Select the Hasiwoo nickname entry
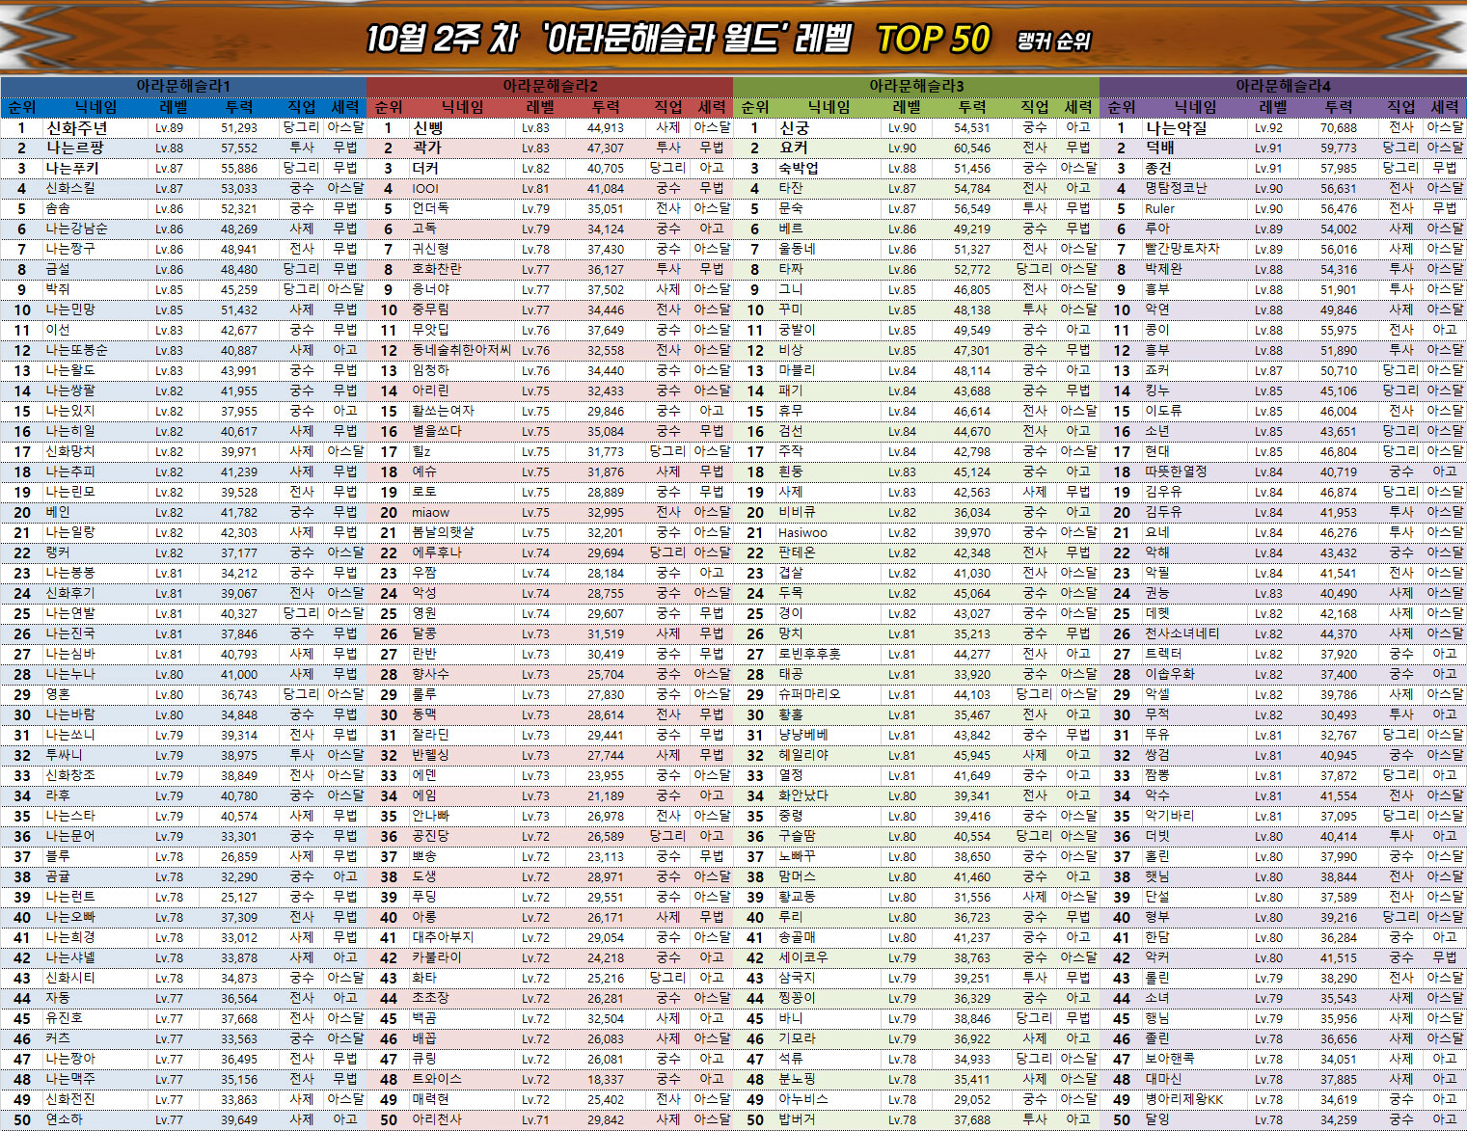 coord(802,532)
